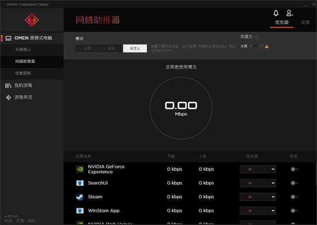Toggle the 双源力 switch
Screen dimensions: 317x225
[x=254, y=46]
